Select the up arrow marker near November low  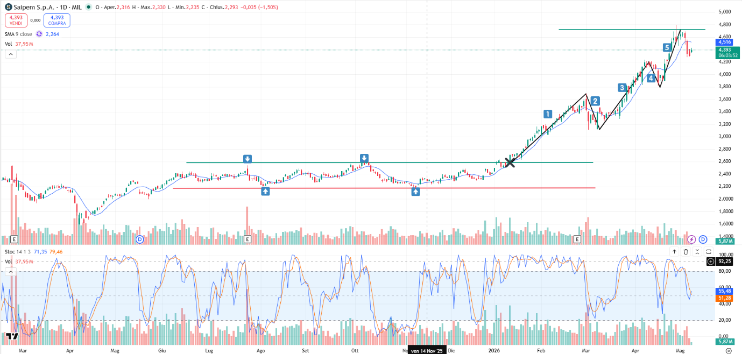(x=415, y=191)
